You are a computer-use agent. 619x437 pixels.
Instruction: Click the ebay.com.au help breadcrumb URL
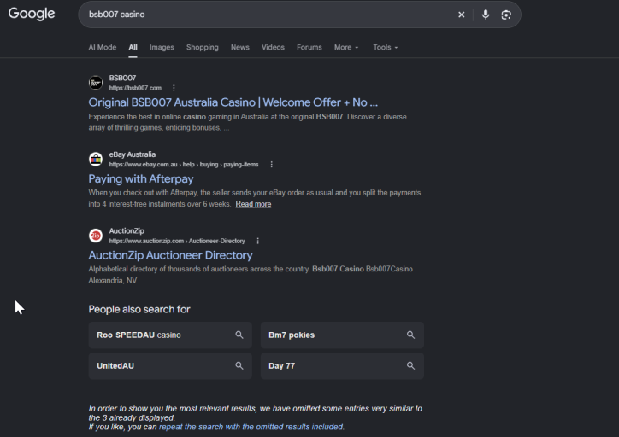[x=184, y=165]
